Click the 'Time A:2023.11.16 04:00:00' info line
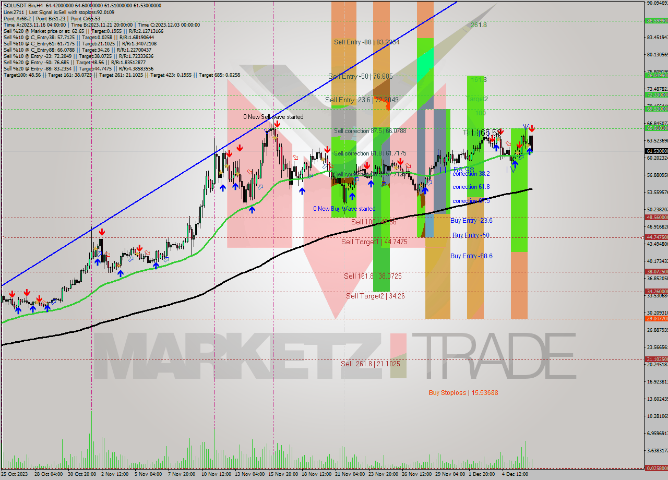 click(x=102, y=25)
